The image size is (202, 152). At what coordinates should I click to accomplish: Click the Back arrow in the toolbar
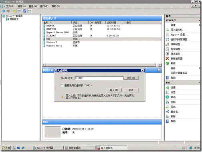coord(4,11)
